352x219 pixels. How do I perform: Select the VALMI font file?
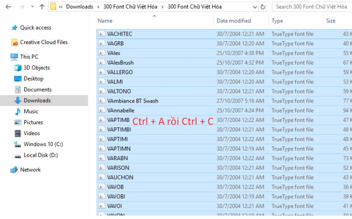point(115,82)
